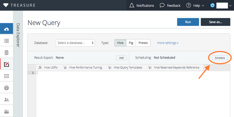Open the chart sidebar icon

(6, 111)
